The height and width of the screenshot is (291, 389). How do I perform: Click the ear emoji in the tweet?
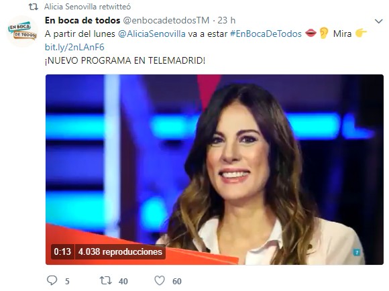(323, 34)
